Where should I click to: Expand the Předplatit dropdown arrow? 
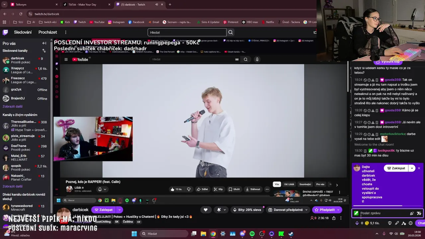(338, 210)
